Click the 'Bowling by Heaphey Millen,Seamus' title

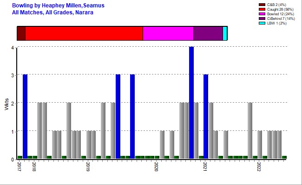pos(58,5)
